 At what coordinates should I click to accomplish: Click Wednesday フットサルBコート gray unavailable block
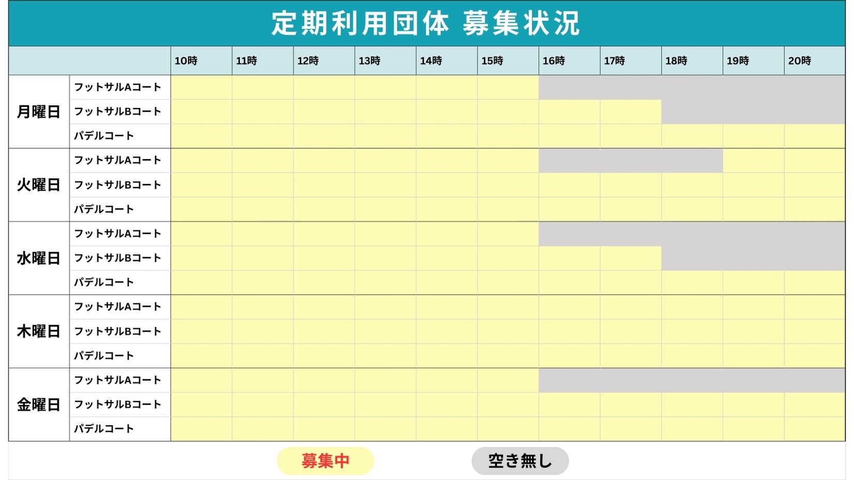click(753, 258)
